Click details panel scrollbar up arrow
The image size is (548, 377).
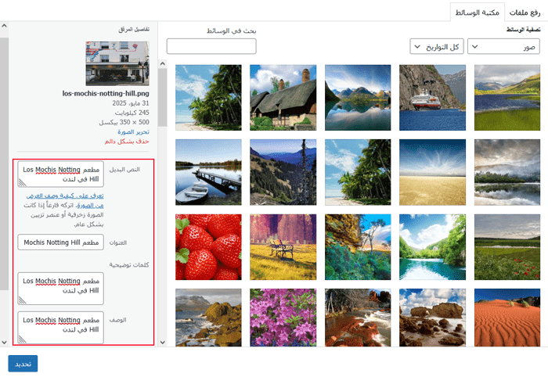pyautogui.click(x=4, y=26)
